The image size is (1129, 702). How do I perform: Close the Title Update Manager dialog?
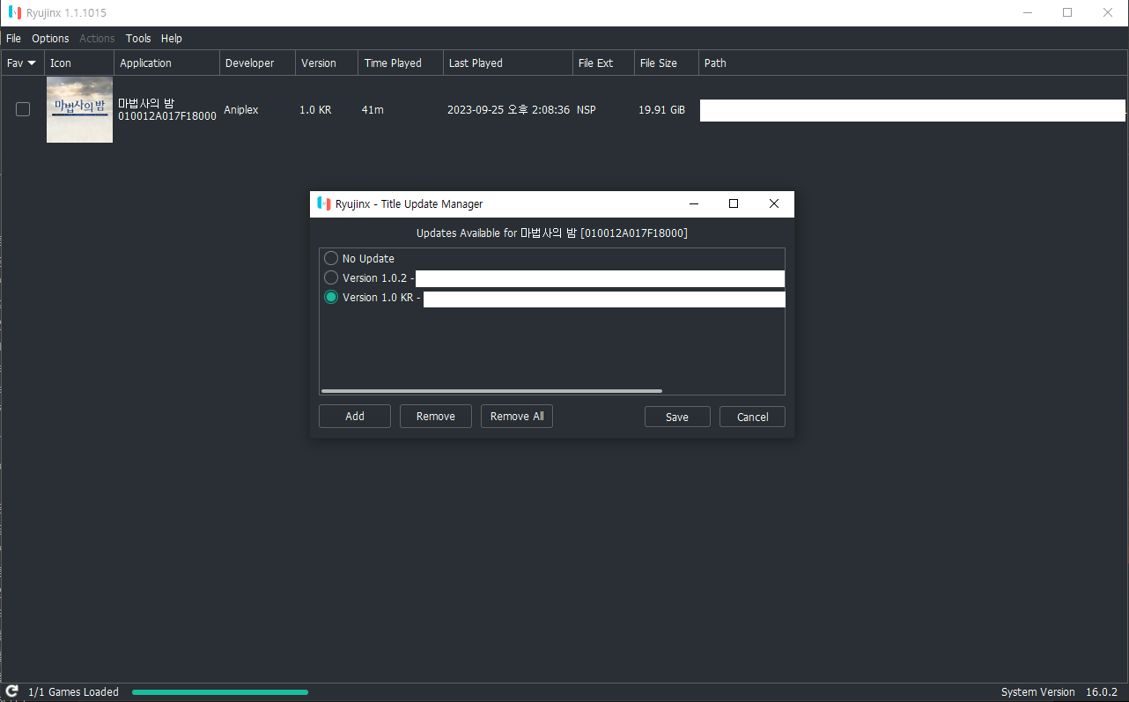click(774, 203)
